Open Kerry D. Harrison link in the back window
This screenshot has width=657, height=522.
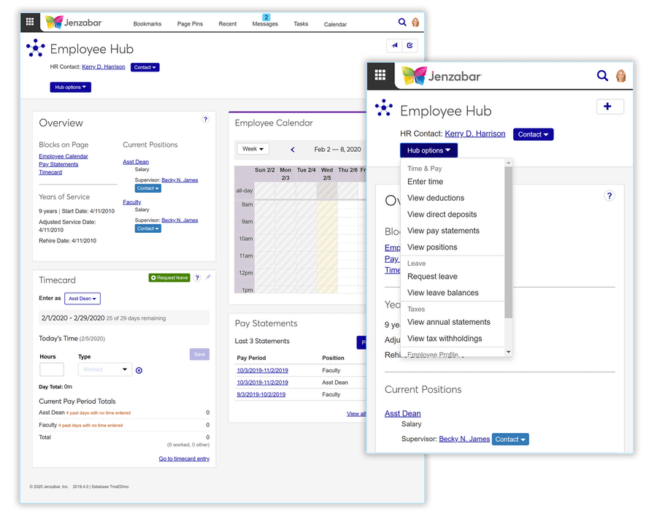[104, 67]
